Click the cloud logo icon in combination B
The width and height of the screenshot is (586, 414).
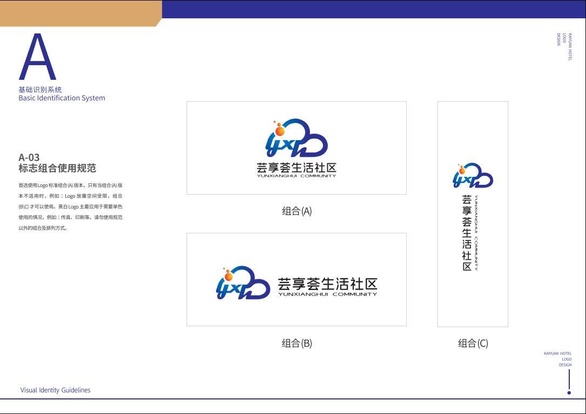[243, 282]
